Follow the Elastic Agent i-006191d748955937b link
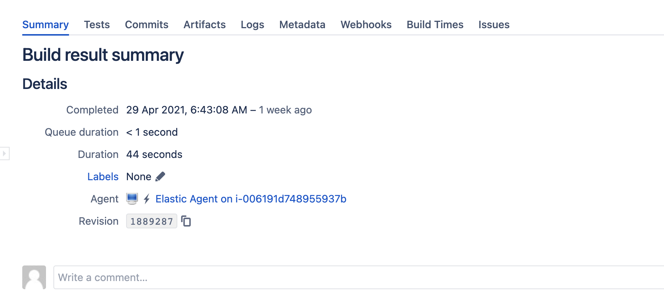Viewport: 664px width, 307px height. pos(251,199)
